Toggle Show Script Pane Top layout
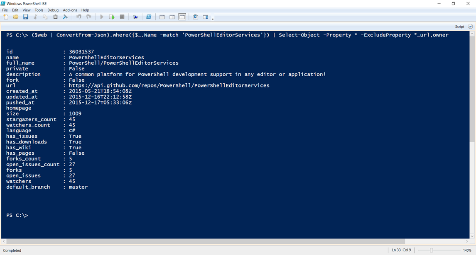476x255 pixels. tap(162, 17)
